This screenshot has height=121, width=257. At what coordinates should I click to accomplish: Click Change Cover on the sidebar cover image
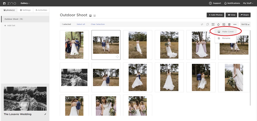[25, 99]
